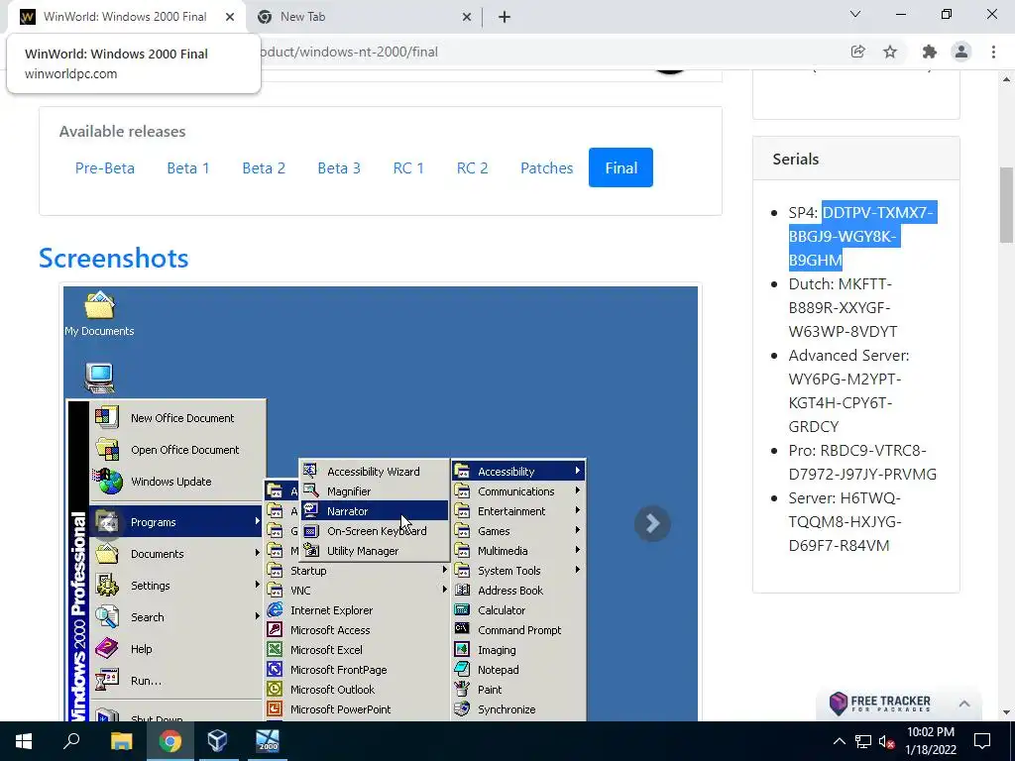Click the page vertical scrollbar thumb
Screen dimensions: 1015x761
pos(1007,205)
